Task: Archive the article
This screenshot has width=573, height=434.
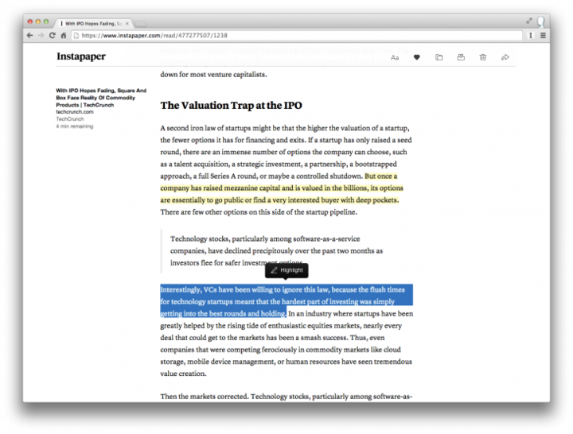Action: 461,57
